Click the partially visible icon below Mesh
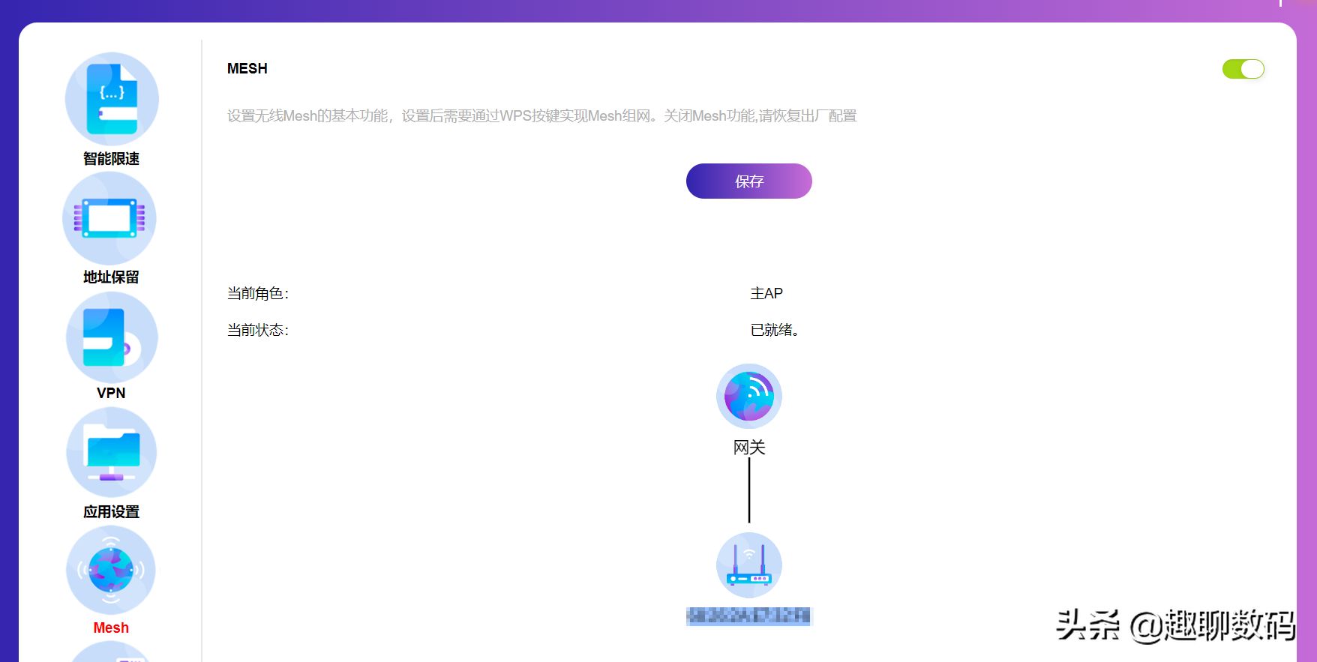1317x662 pixels. 112,654
